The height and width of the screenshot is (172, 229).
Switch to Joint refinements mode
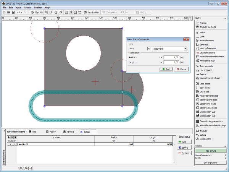click(x=208, y=49)
